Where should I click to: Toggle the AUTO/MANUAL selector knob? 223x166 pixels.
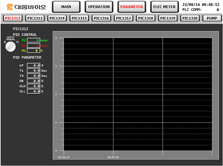click(x=10, y=47)
